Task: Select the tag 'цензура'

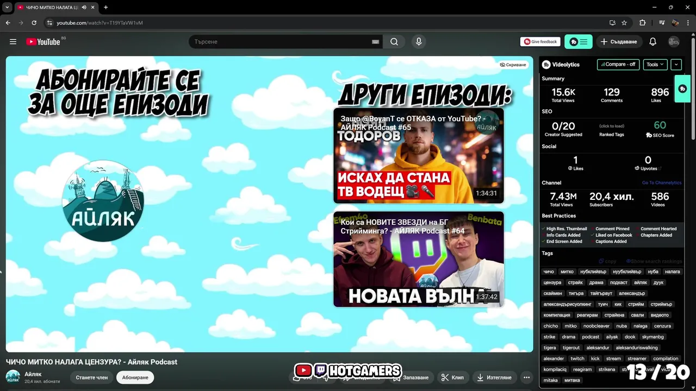Action: 552,282
